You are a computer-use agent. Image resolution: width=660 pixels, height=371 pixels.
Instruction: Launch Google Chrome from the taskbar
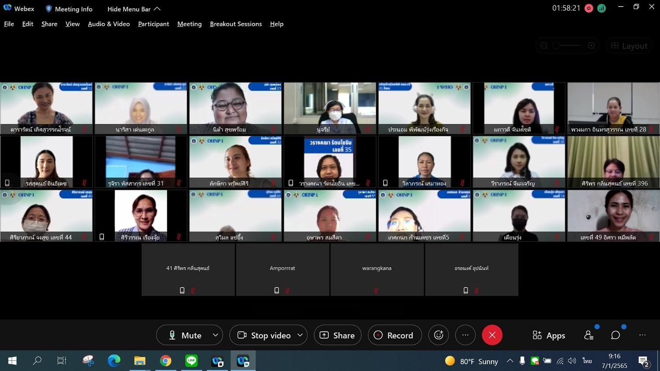165,361
